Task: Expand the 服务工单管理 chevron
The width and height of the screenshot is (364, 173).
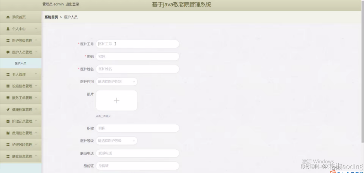Action: coord(36,98)
